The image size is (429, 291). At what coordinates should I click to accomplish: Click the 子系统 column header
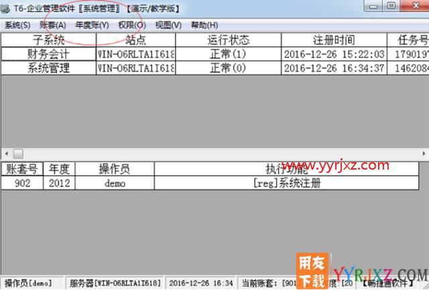(x=48, y=40)
